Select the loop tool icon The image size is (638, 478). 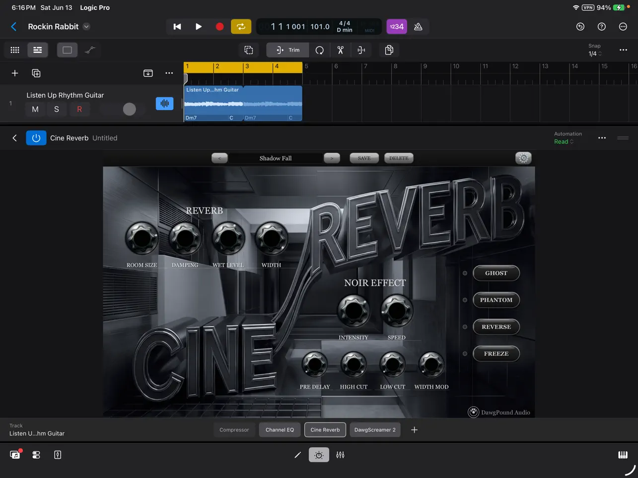point(320,50)
